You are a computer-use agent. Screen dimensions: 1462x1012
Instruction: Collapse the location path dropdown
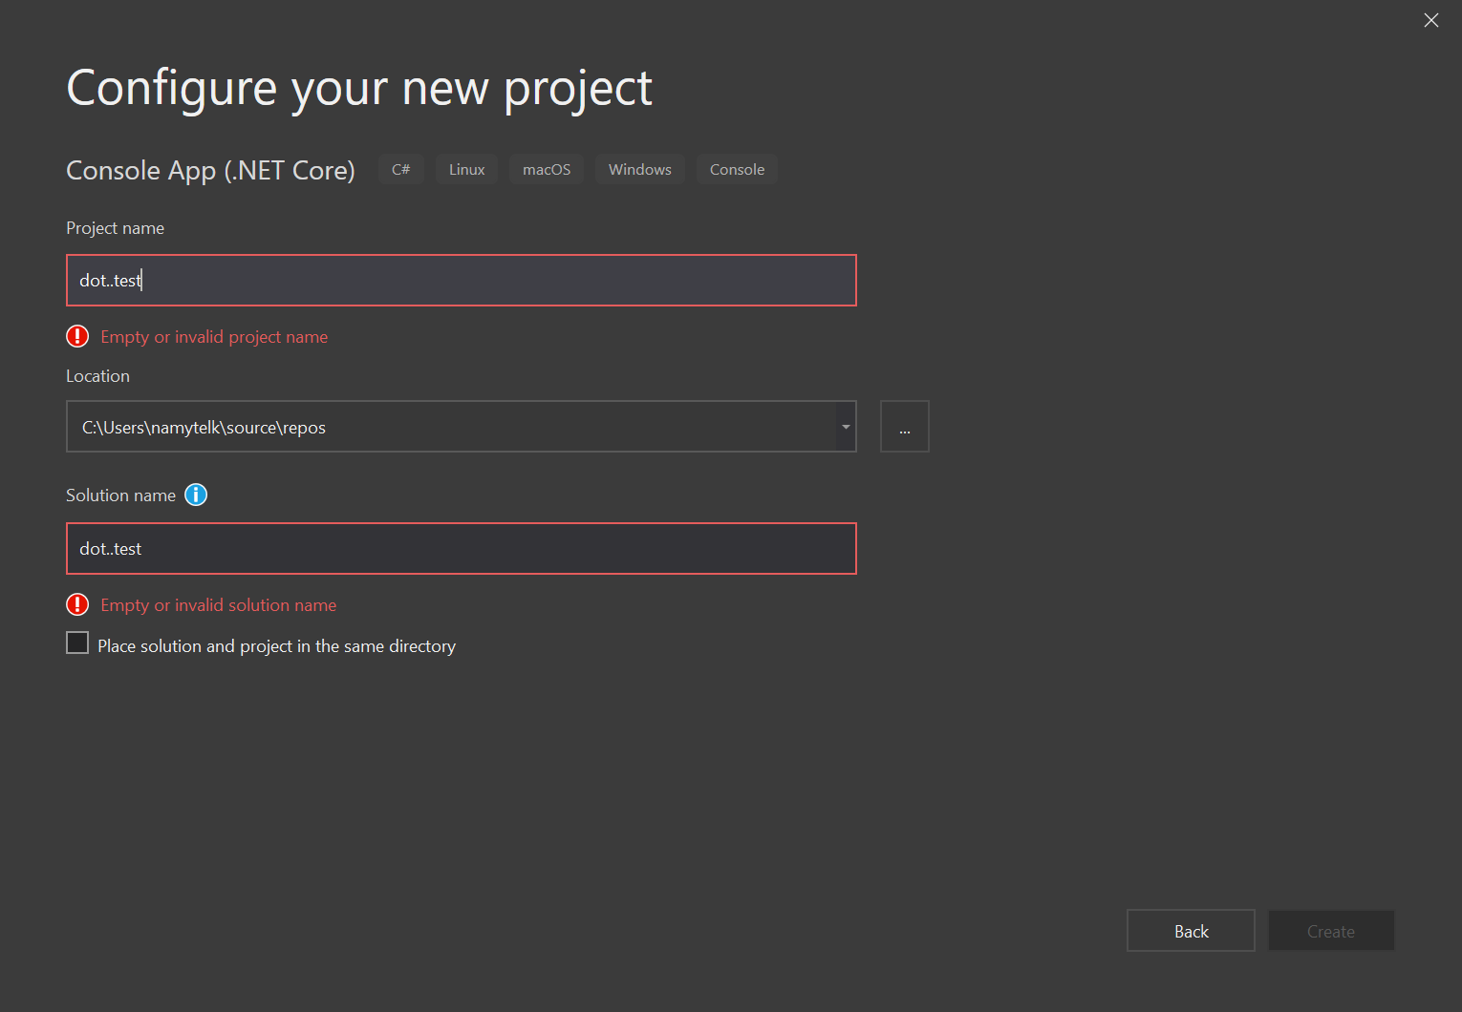tap(845, 426)
